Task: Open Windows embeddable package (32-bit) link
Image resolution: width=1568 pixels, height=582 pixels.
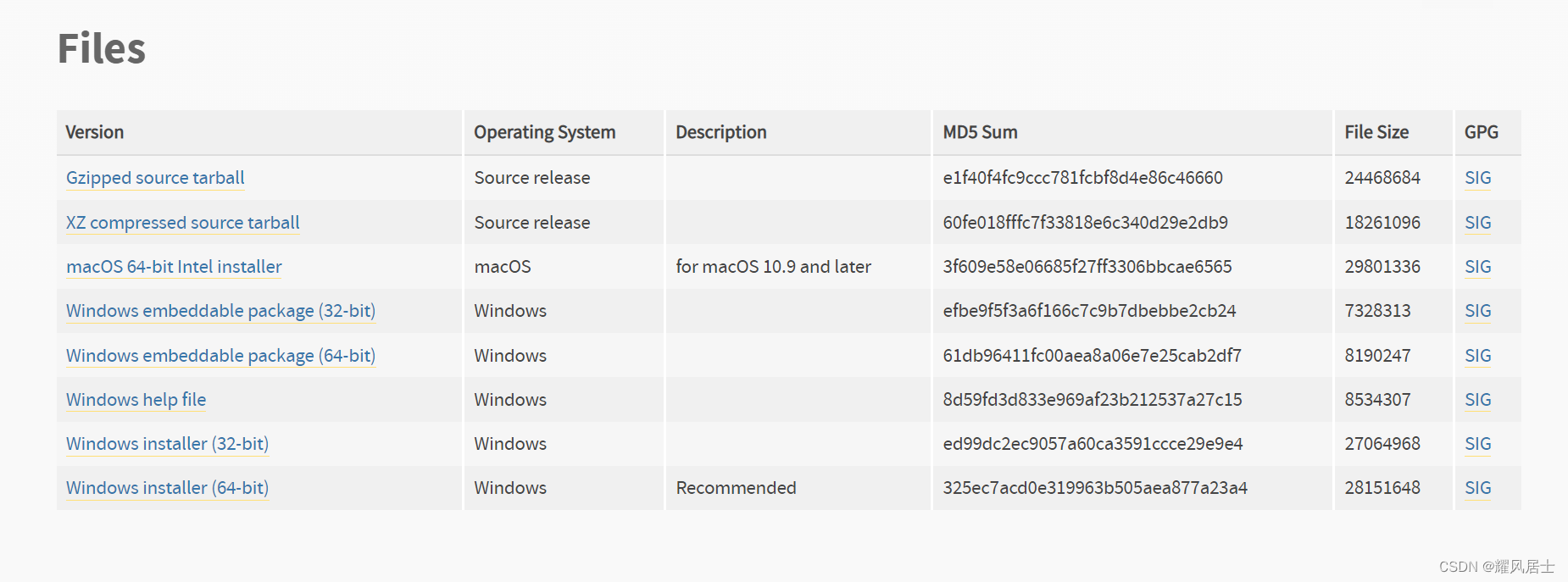Action: 220,311
